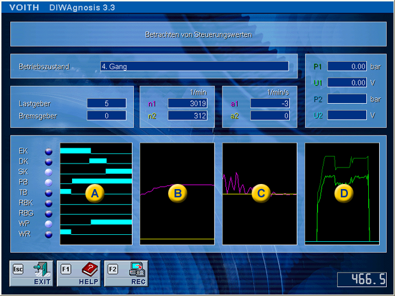Click the empty P2 pressure field
The image size is (395, 296).
(347, 99)
